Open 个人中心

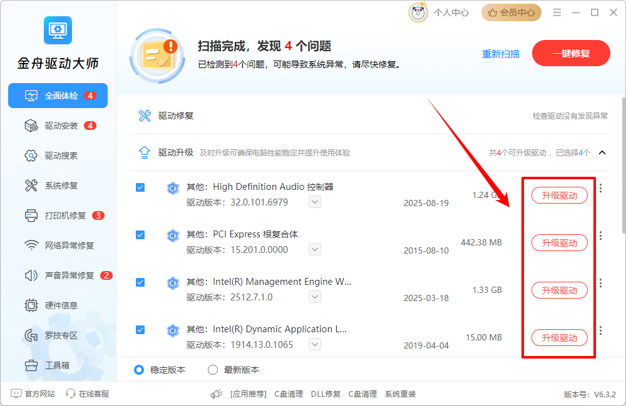tap(451, 12)
